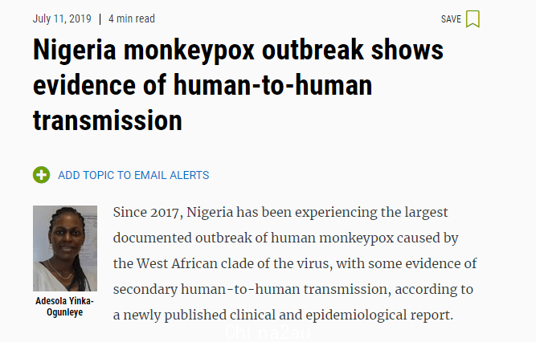Click the headline line 'Nigeria monkeypox outbreak shows'

pos(238,51)
